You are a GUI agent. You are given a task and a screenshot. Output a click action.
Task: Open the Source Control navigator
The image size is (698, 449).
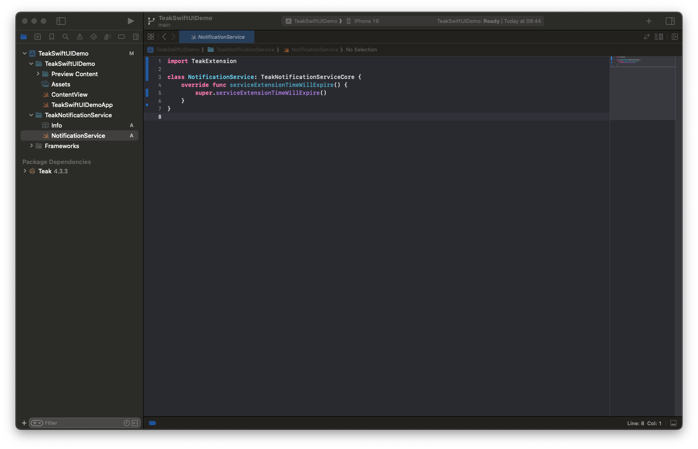click(38, 37)
